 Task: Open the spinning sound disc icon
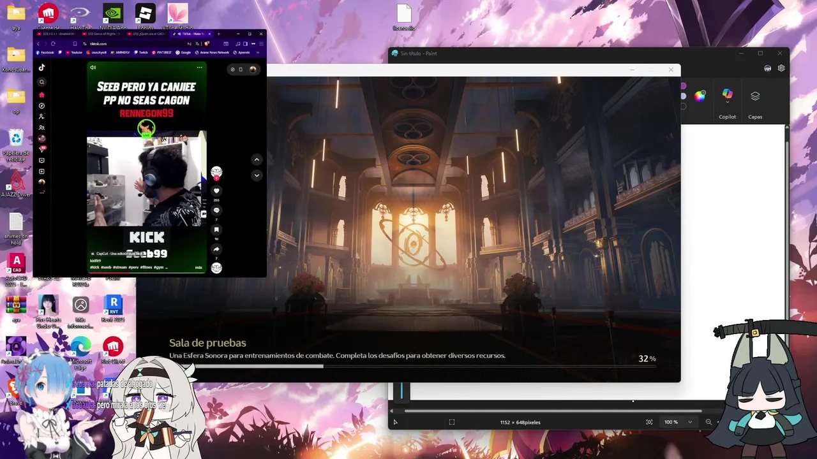coord(216,268)
